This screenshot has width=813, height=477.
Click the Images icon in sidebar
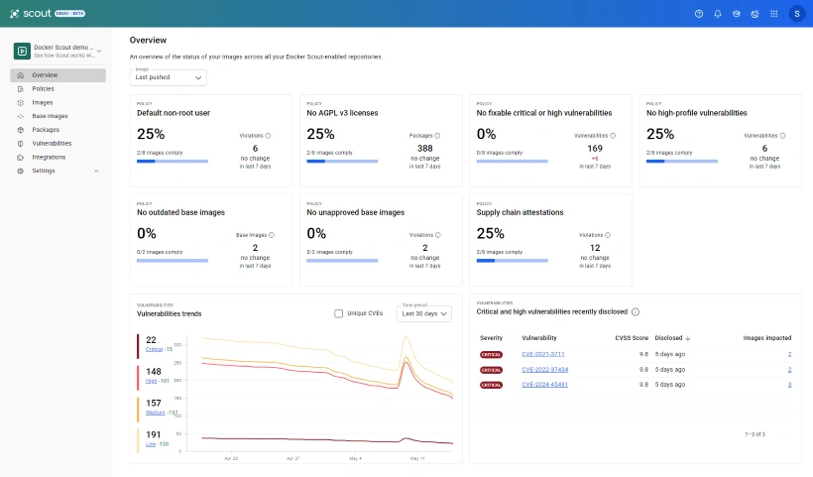click(x=21, y=103)
